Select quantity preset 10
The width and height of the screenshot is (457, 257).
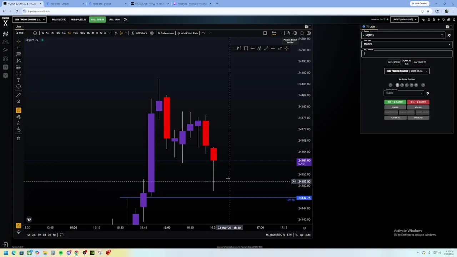click(x=411, y=85)
